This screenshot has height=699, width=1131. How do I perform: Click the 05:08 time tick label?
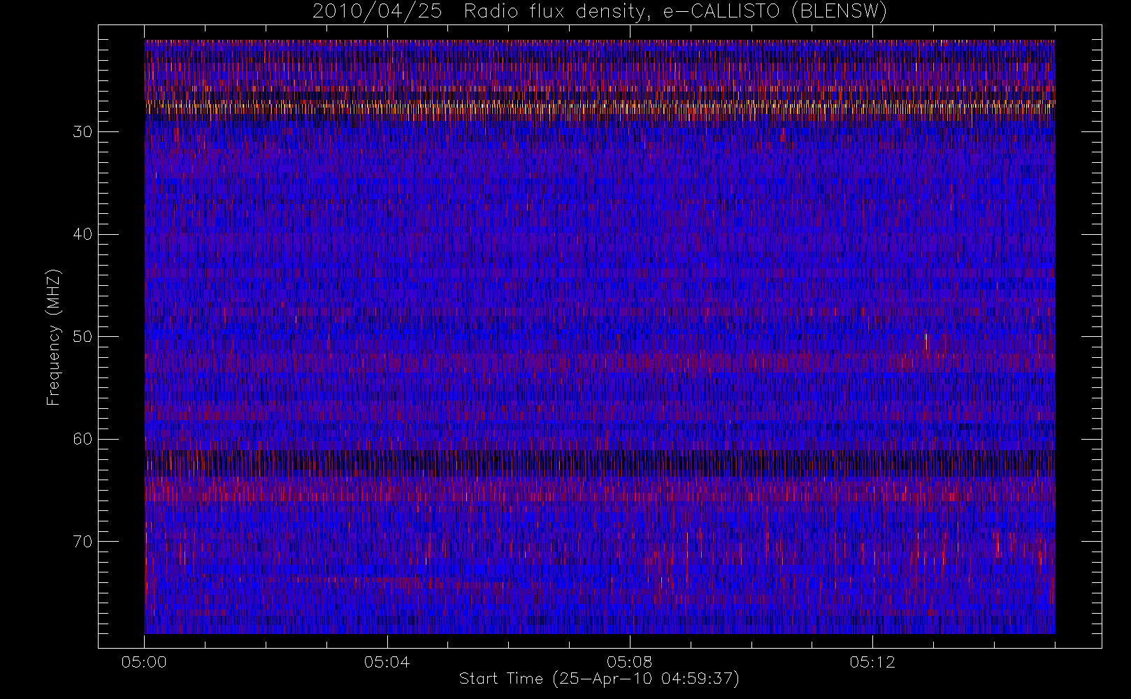629,662
